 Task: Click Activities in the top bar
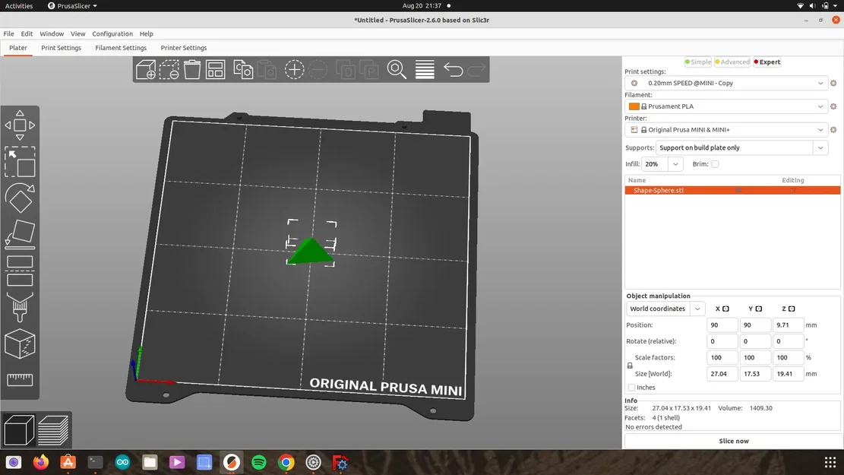[x=19, y=6]
